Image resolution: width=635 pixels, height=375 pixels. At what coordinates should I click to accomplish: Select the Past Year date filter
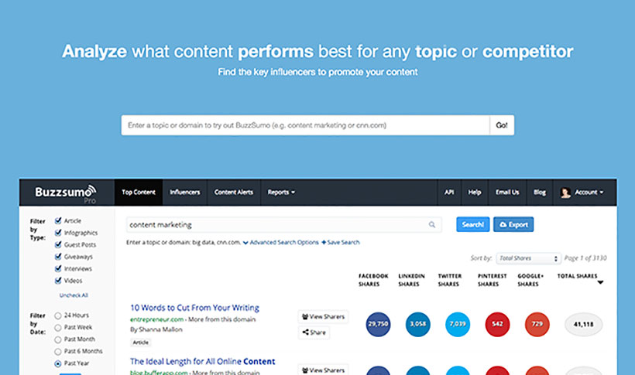click(x=58, y=363)
